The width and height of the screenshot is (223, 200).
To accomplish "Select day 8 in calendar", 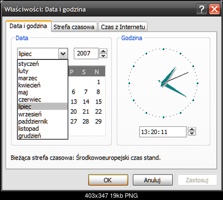I will [98, 92].
